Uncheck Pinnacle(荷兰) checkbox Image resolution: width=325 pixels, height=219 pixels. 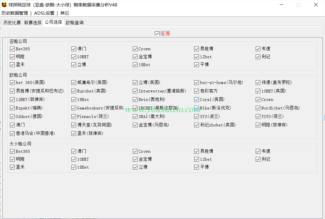pos(73,117)
